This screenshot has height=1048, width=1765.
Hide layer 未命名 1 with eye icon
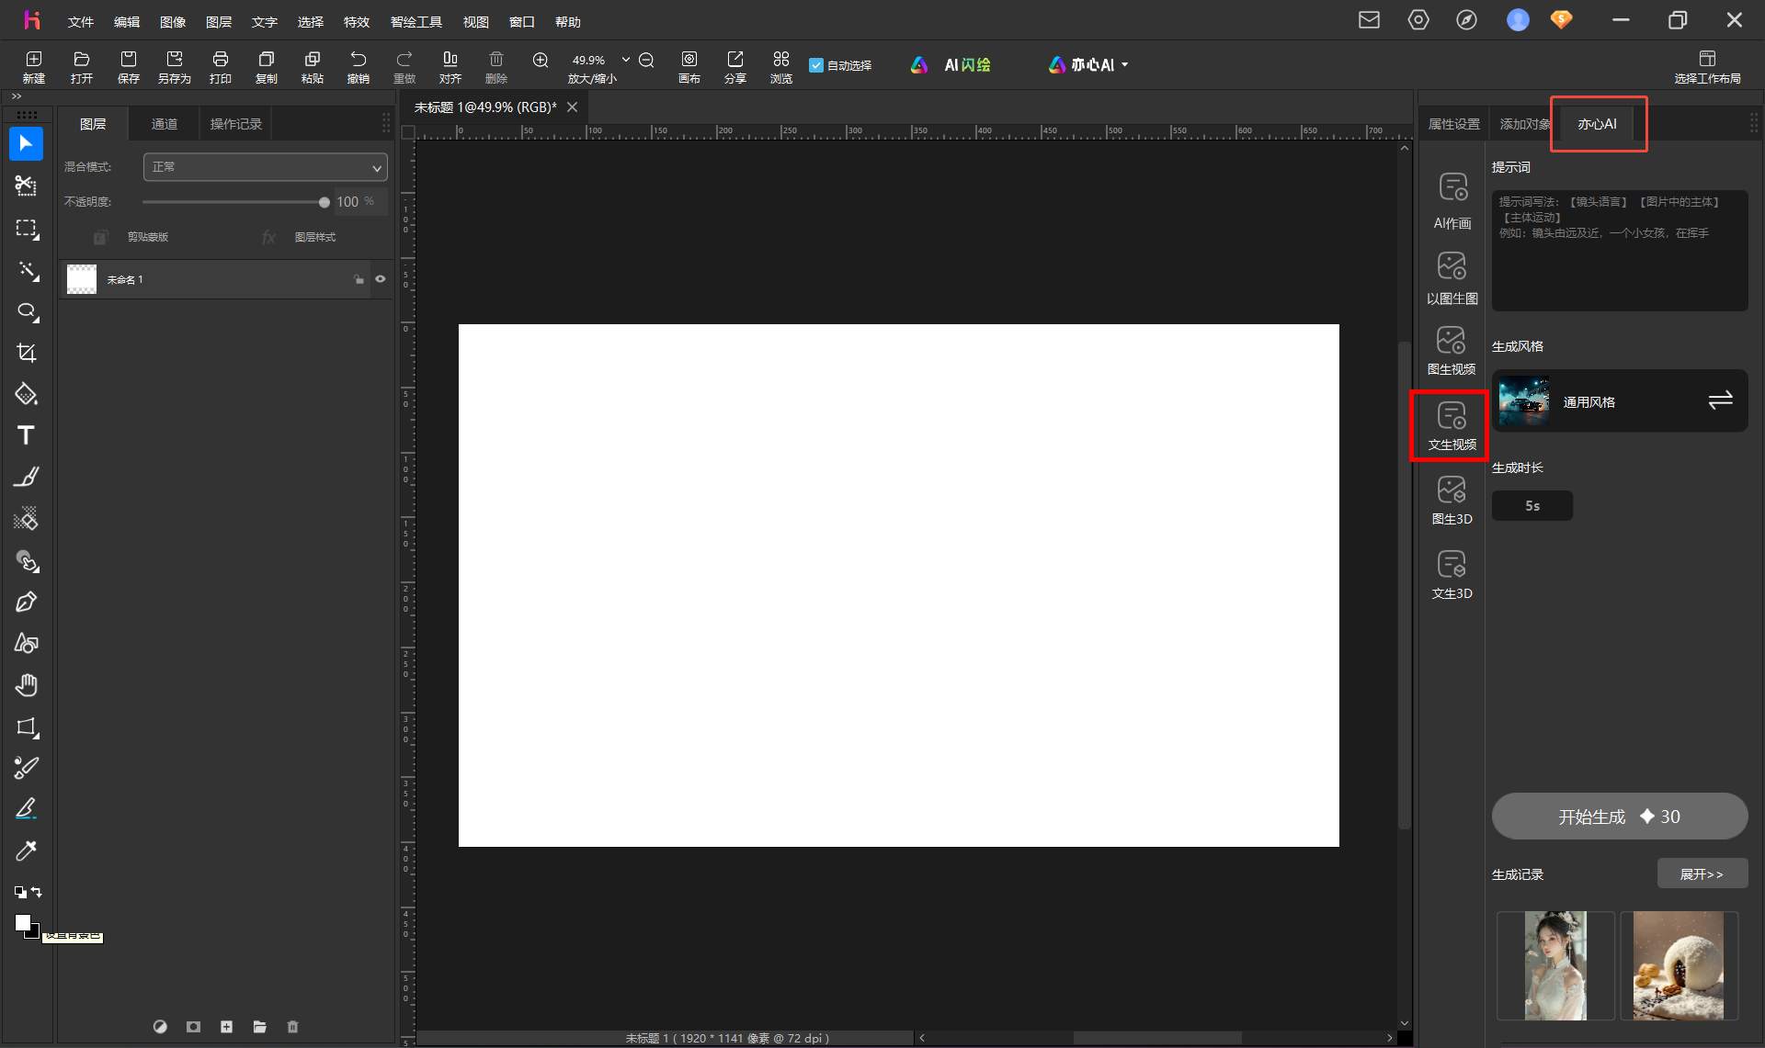380,279
